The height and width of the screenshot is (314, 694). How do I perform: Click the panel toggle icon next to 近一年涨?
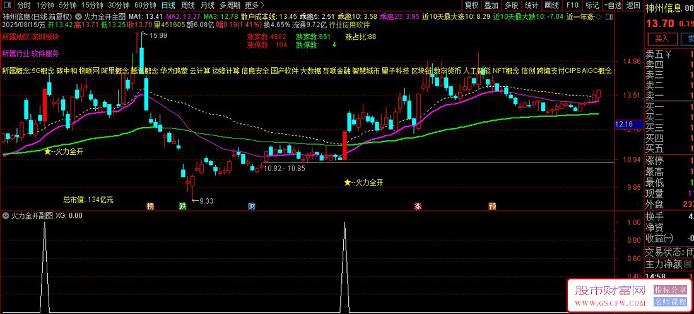(610, 17)
